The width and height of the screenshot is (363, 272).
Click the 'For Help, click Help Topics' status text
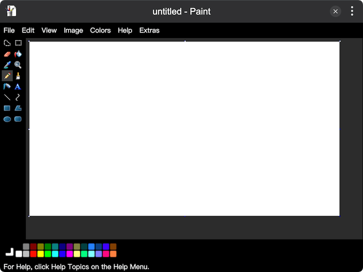point(76,267)
